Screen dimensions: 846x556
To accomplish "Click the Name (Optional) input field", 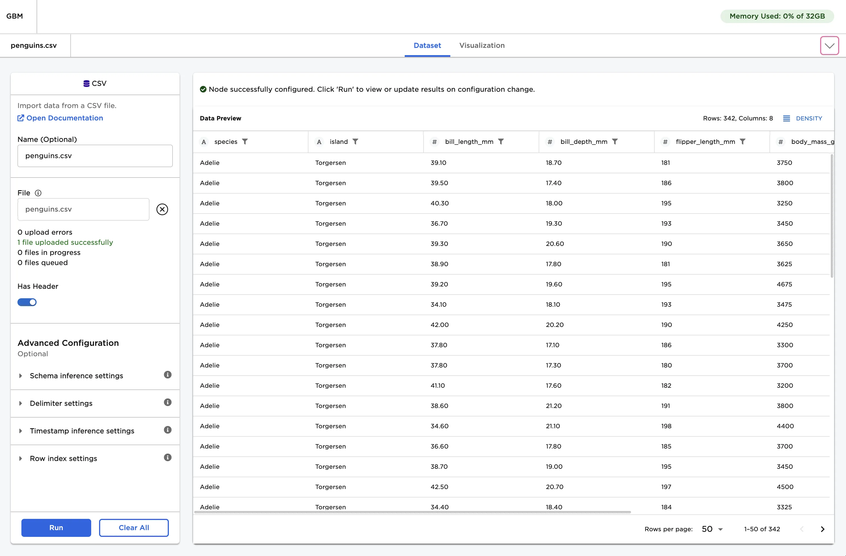I will click(95, 156).
